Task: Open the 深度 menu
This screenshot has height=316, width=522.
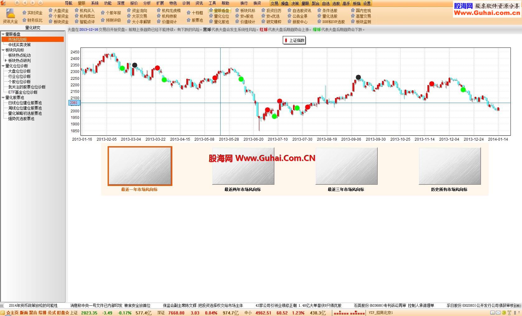Action: tap(121, 3)
